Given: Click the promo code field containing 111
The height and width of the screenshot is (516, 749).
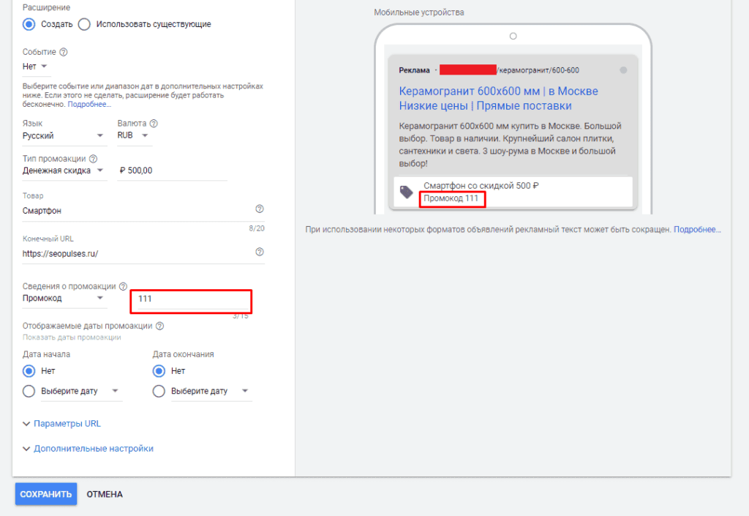Looking at the screenshot, I should coord(191,301).
